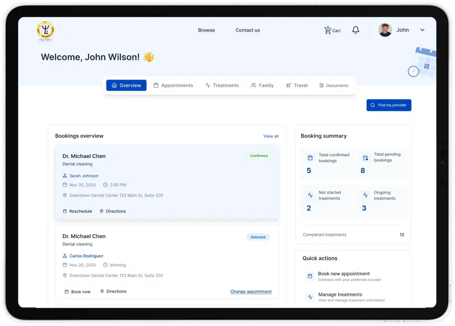Click the Book new appointment calendar icon
Image resolution: width=455 pixels, height=326 pixels.
[310, 276]
